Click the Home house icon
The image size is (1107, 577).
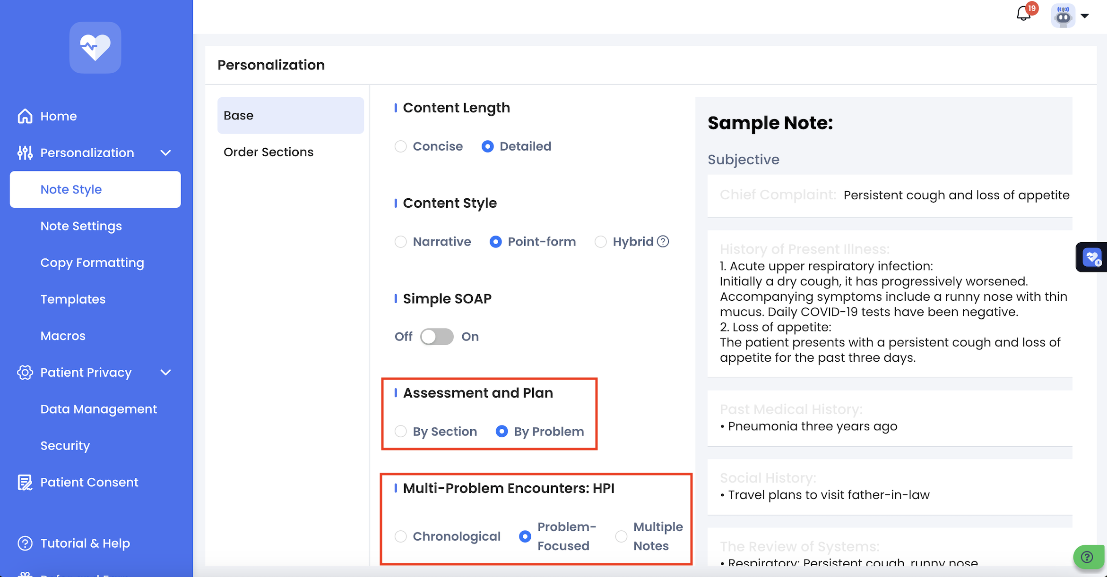pos(25,116)
